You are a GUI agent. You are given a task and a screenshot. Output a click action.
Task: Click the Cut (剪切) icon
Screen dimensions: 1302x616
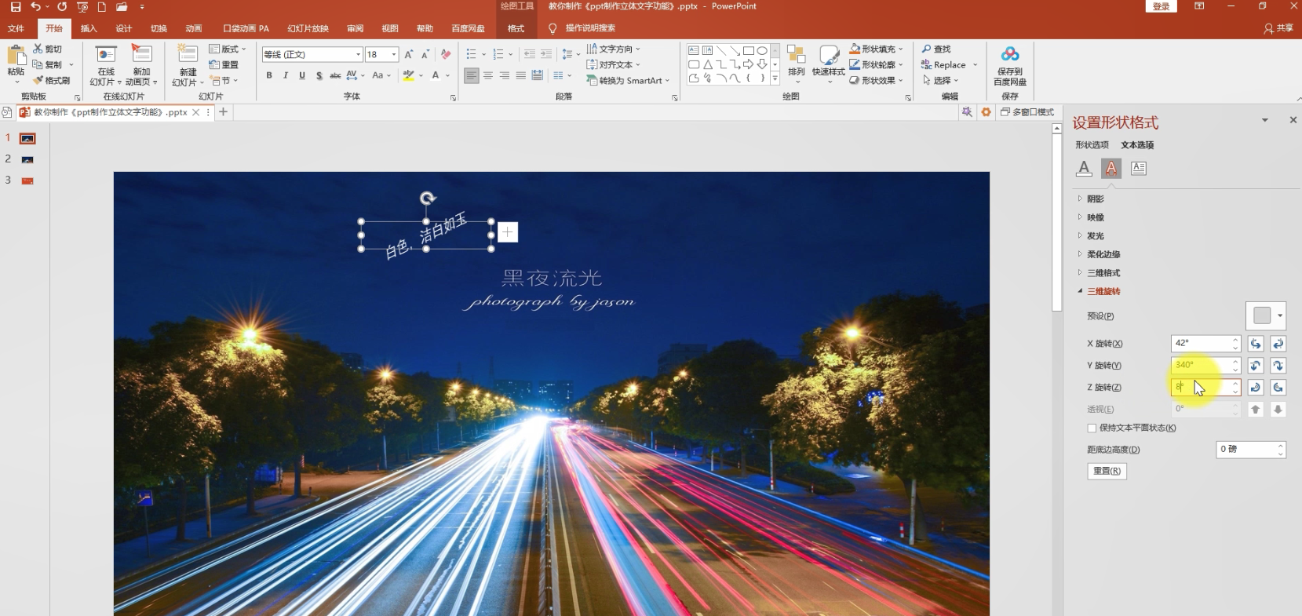[38, 49]
